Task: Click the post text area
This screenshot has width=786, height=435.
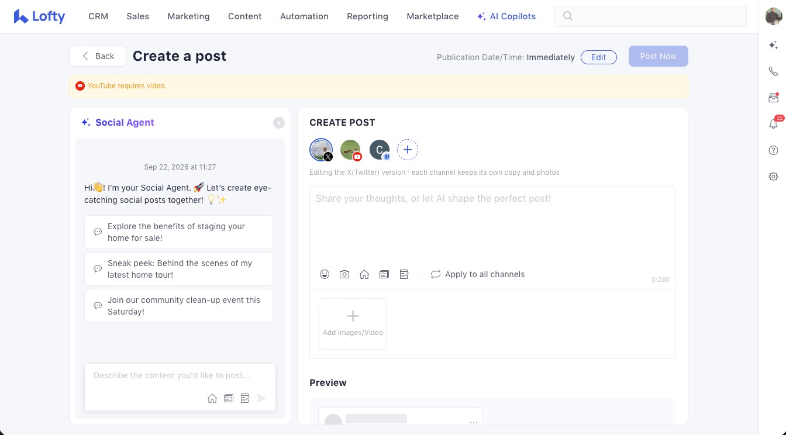Action: coord(492,225)
